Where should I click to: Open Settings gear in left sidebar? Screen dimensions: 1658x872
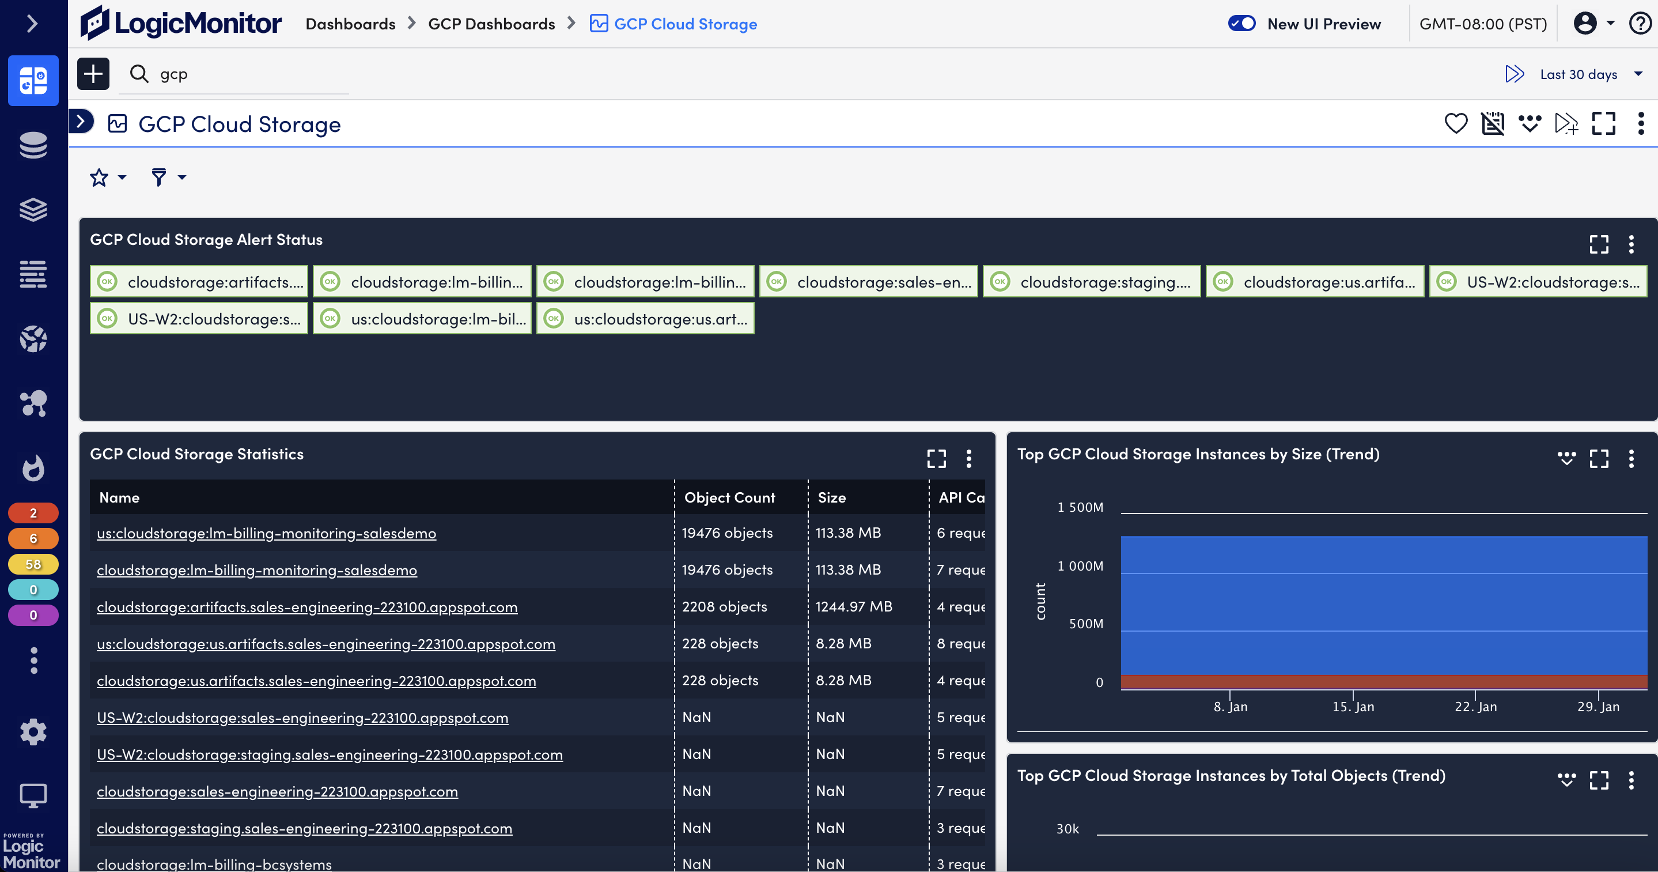[33, 731]
